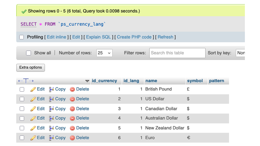Click the Create PHP code link
The image size is (260, 146).
click(134, 37)
